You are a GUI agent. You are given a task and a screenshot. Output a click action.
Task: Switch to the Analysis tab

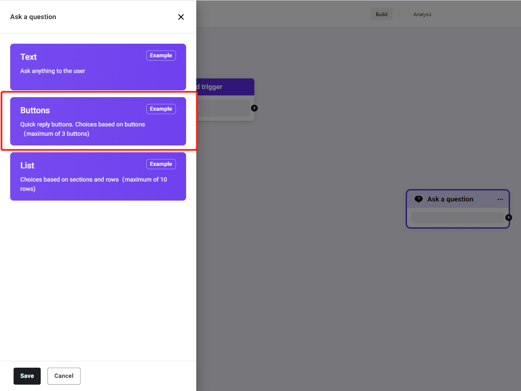[422, 14]
